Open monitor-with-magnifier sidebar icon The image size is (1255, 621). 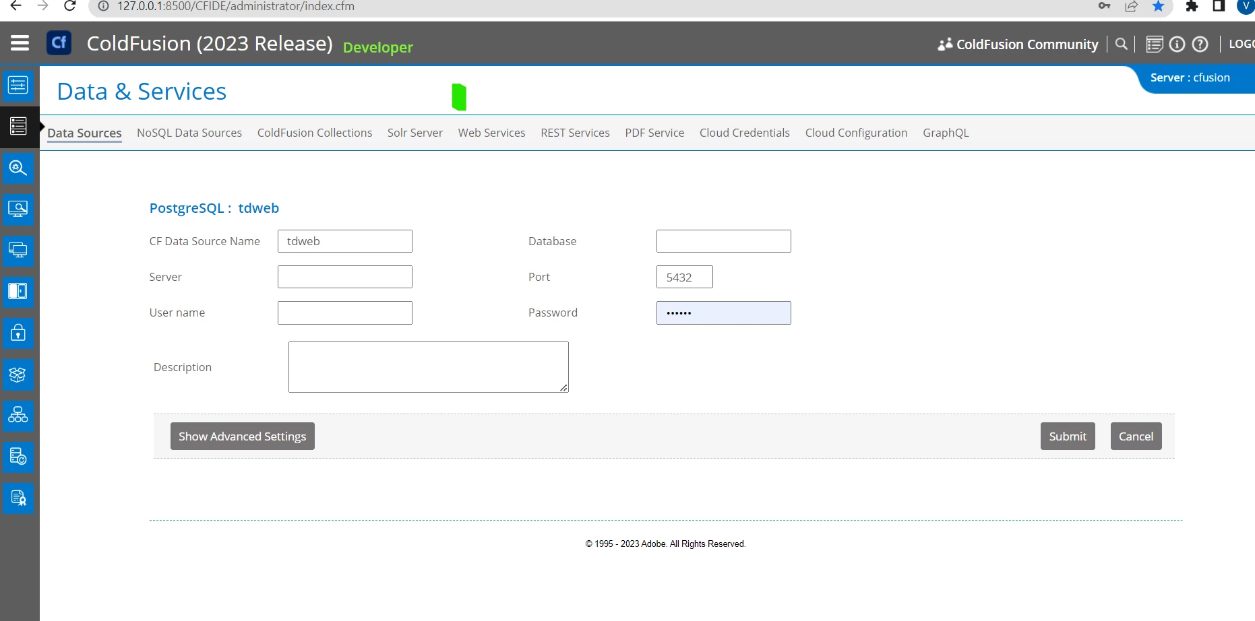coord(18,209)
